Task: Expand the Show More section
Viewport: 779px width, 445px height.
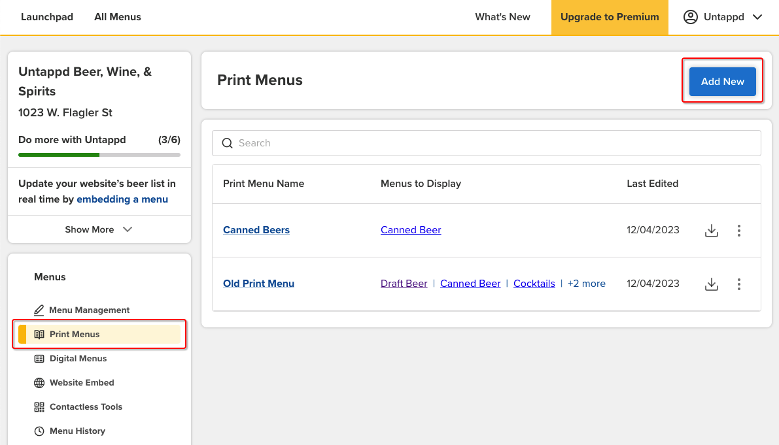Action: [99, 229]
